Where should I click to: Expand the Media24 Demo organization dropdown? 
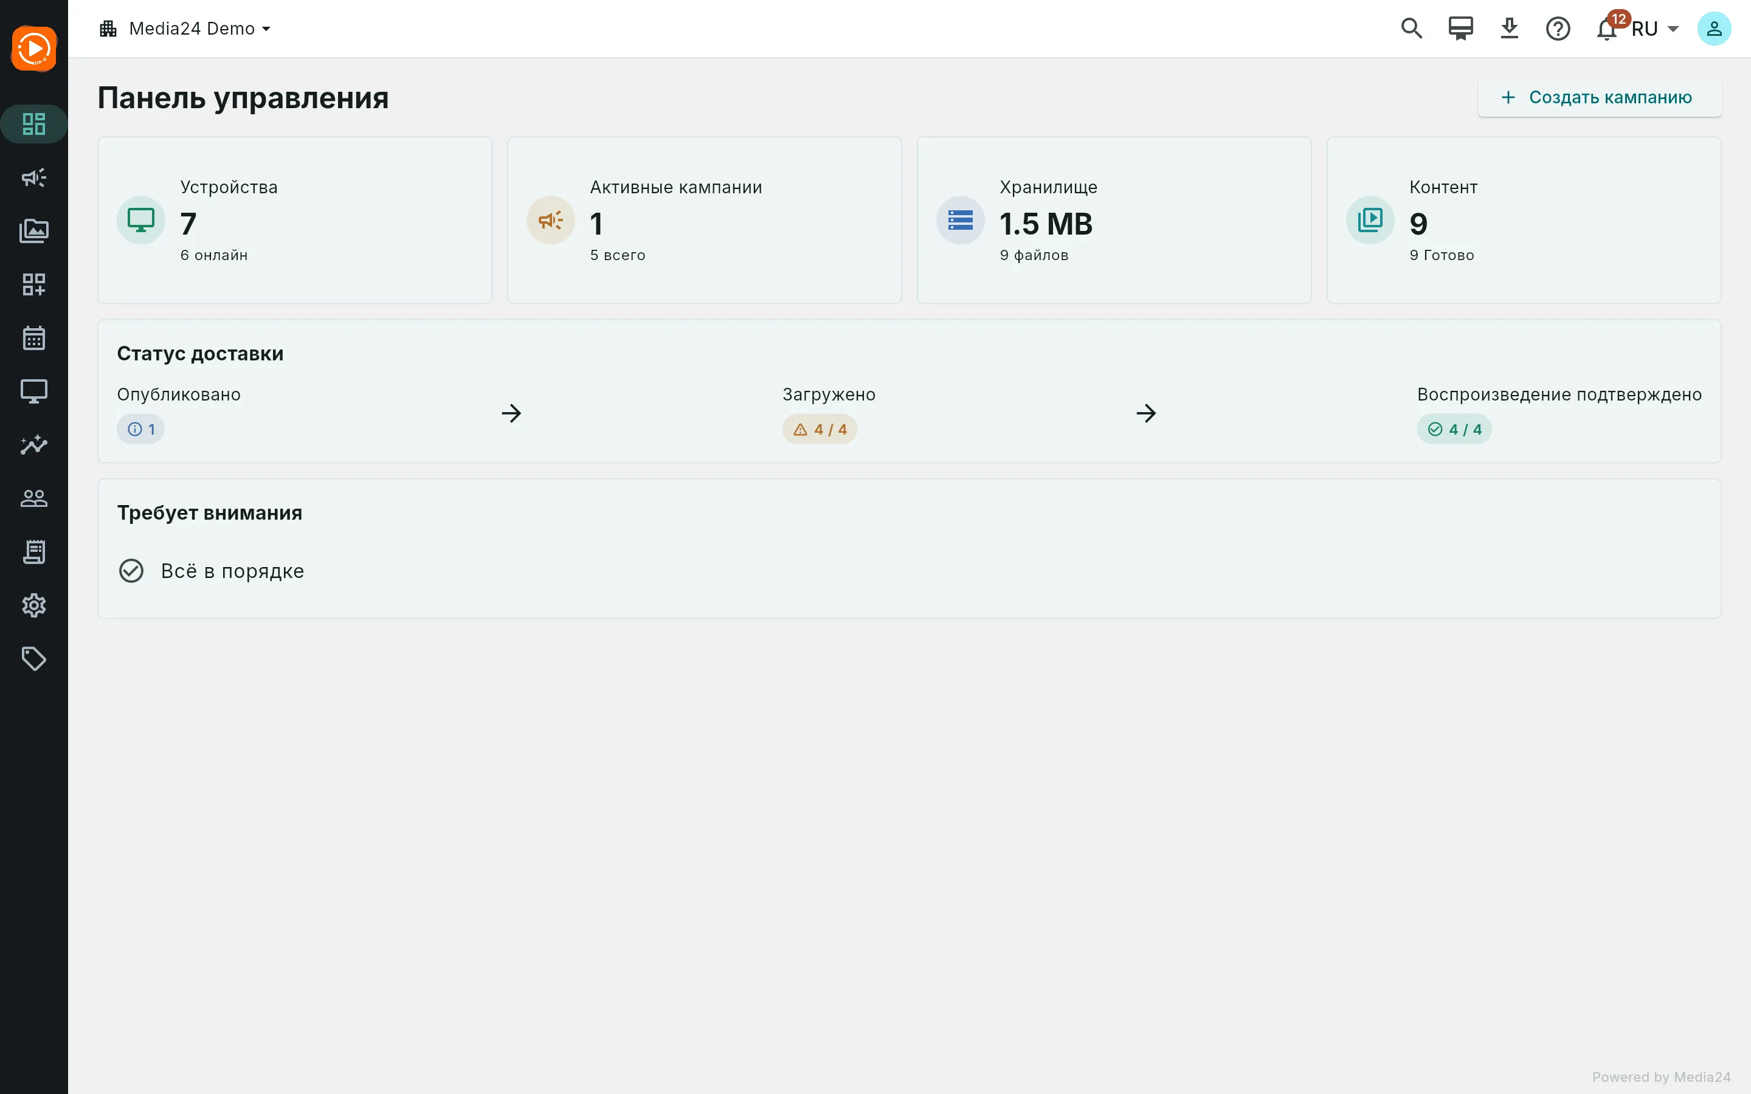pos(185,29)
